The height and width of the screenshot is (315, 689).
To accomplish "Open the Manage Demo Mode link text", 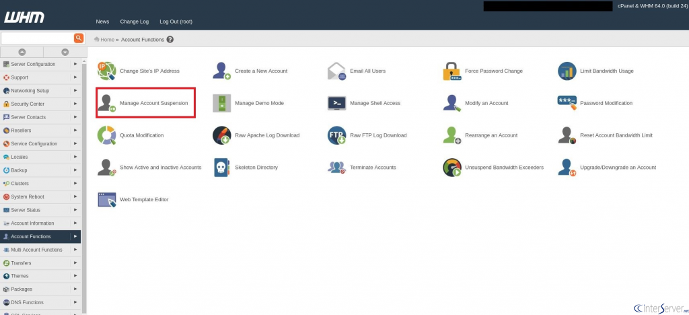I will coord(259,103).
